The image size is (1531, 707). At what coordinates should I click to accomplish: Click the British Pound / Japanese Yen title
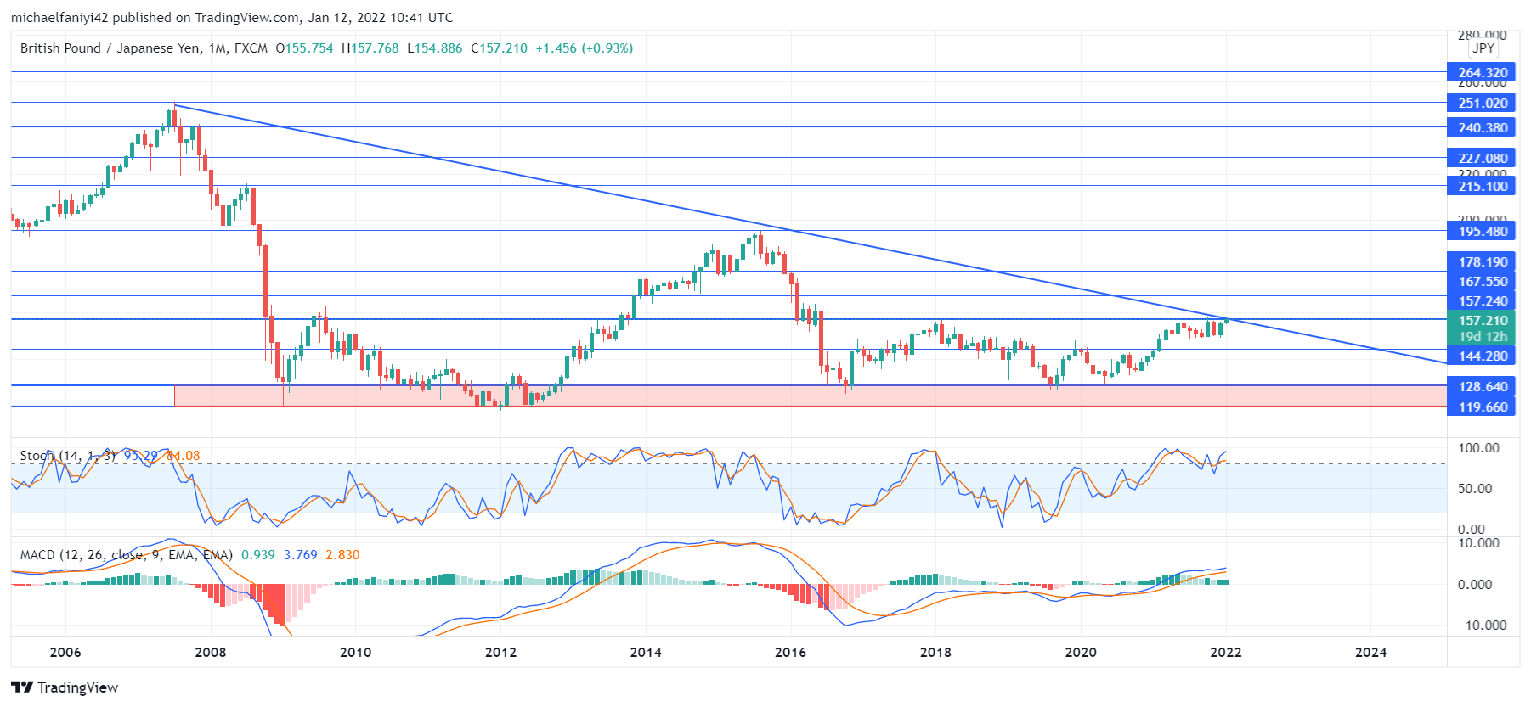(110, 48)
